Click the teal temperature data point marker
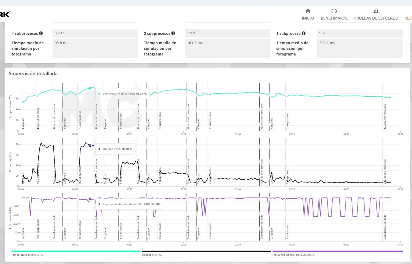Image resolution: width=412 pixels, height=264 pixels. pos(90,88)
